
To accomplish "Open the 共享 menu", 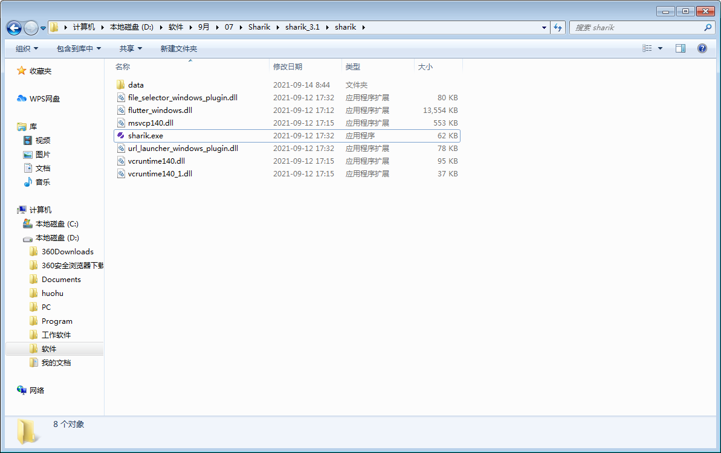I will coord(131,49).
